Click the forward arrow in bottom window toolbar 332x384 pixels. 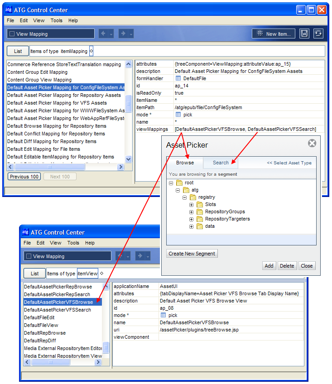point(140,256)
